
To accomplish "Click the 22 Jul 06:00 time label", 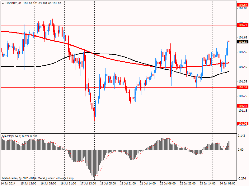I will 168,183.
